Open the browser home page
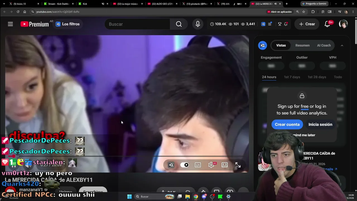 25,12
